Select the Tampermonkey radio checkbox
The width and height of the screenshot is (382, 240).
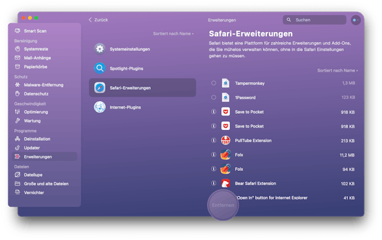[x=214, y=83]
